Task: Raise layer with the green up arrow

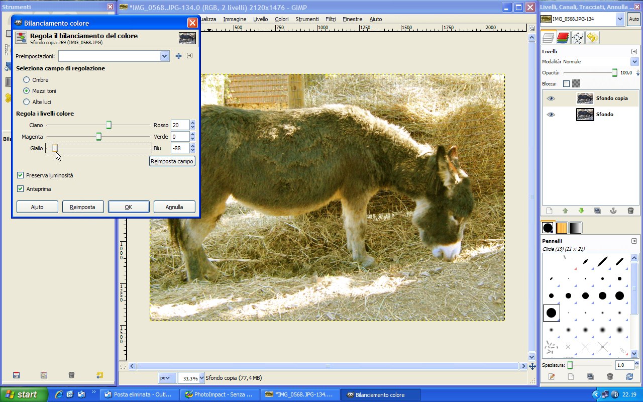Action: 565,211
